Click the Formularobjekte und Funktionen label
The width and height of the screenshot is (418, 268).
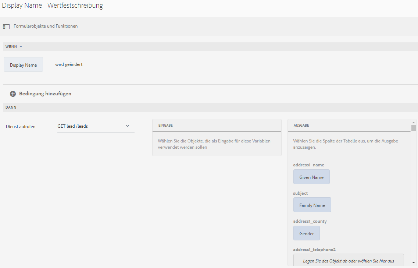46,27
